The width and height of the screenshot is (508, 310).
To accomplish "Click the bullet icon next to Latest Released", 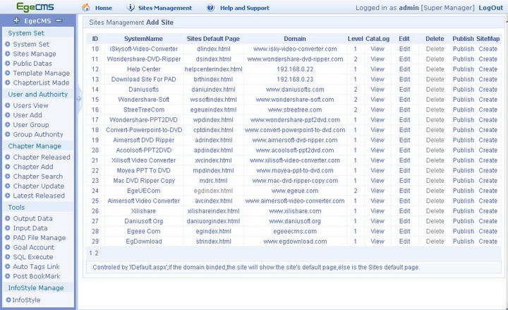I will pyautogui.click(x=8, y=196).
